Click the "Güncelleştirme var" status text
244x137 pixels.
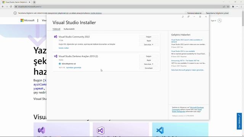click(69, 64)
